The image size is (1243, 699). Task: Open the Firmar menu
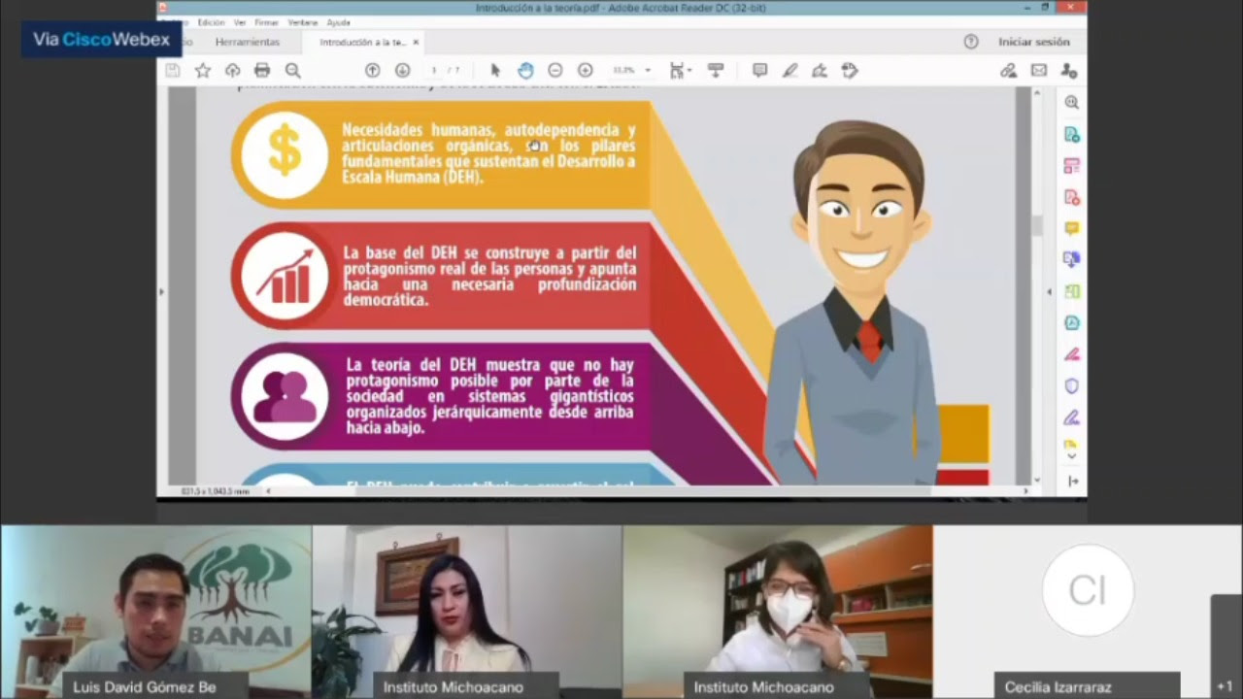click(x=266, y=22)
